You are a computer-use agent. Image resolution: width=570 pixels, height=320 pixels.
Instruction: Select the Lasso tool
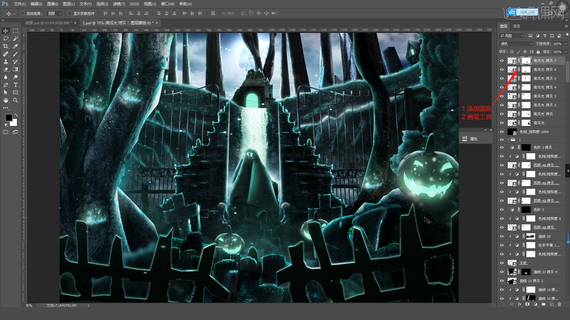click(6, 39)
